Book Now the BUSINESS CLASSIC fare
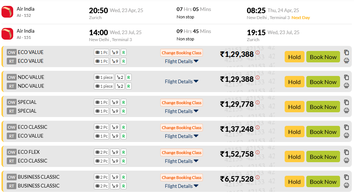The width and height of the screenshot is (354, 193). 323,182
